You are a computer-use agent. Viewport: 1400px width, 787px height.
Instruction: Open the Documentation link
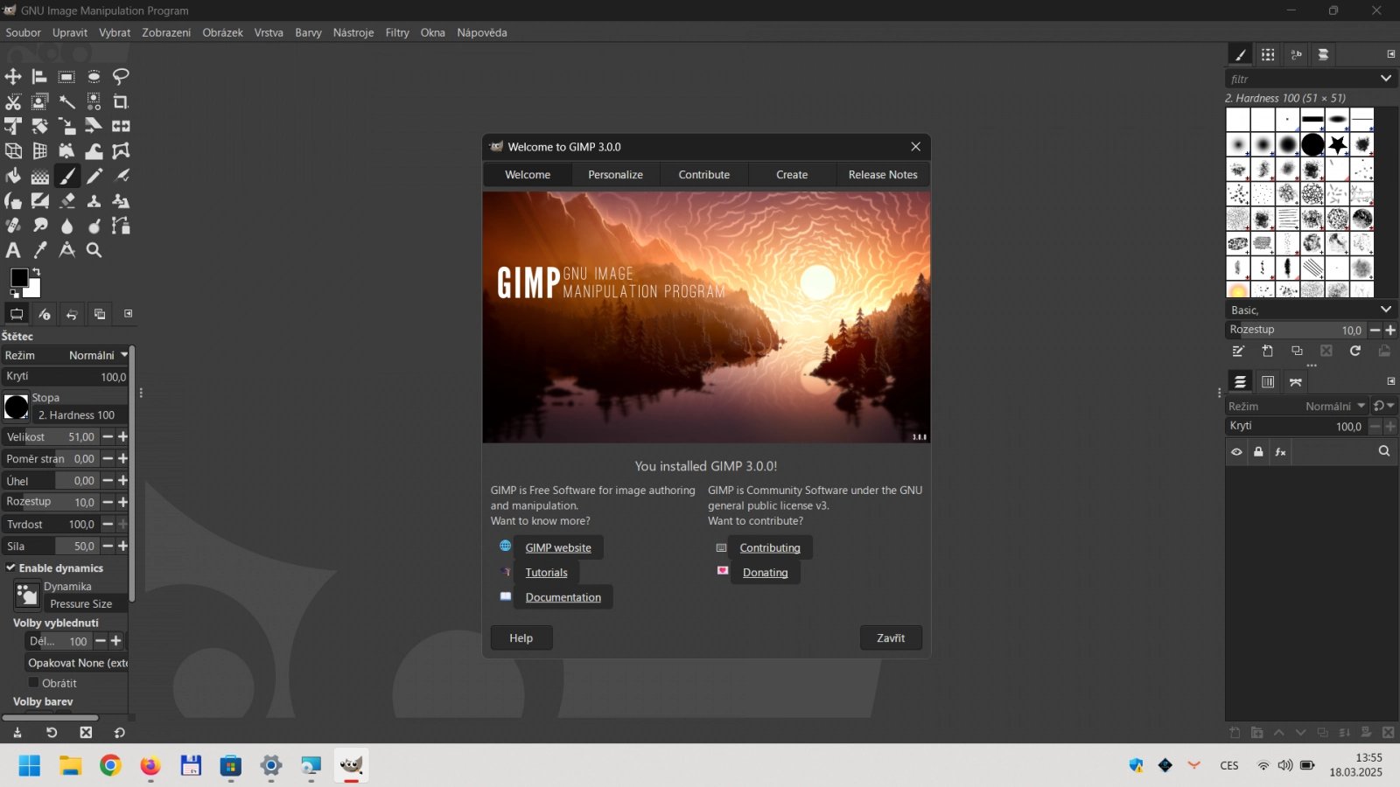coord(563,597)
